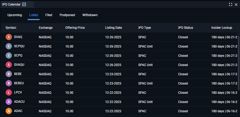Viewport: 240px width, 117px height.
Task: Click the BEBE symbol text
Action: (x=18, y=74)
